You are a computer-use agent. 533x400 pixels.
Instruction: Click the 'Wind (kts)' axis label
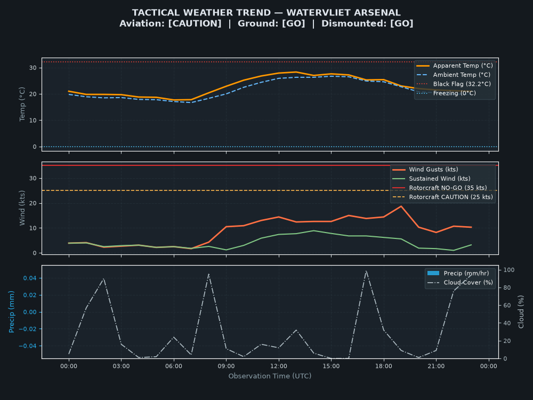click(x=22, y=208)
